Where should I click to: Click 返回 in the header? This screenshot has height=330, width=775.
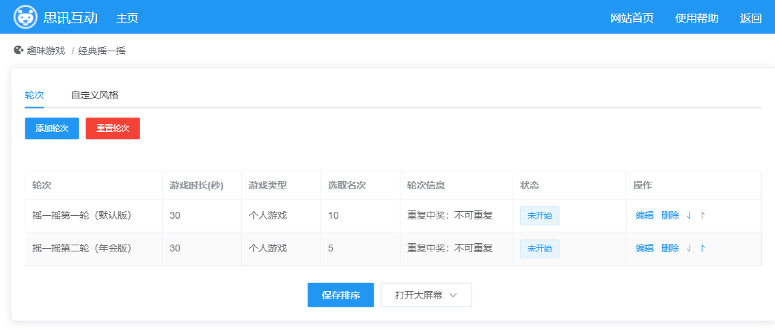[x=751, y=18]
